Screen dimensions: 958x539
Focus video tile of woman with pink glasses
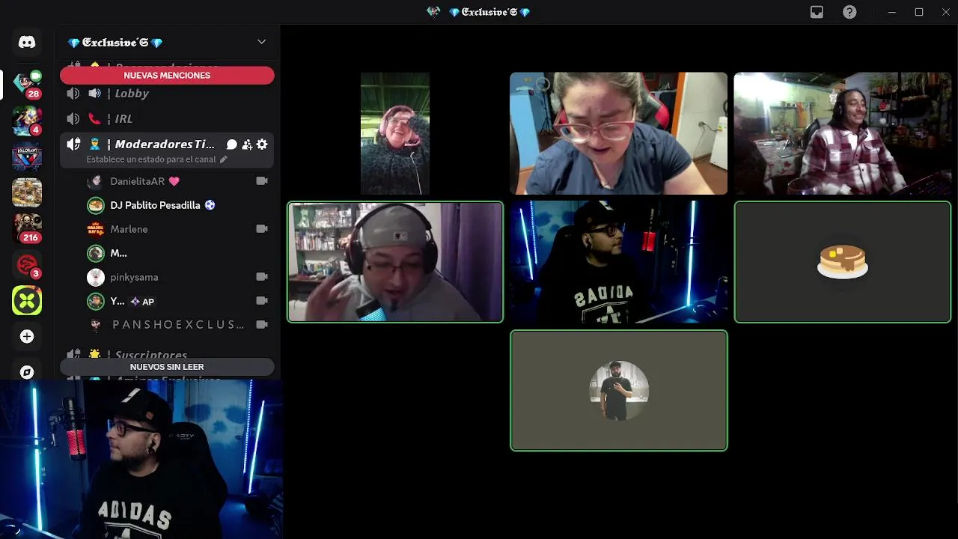pyautogui.click(x=618, y=133)
